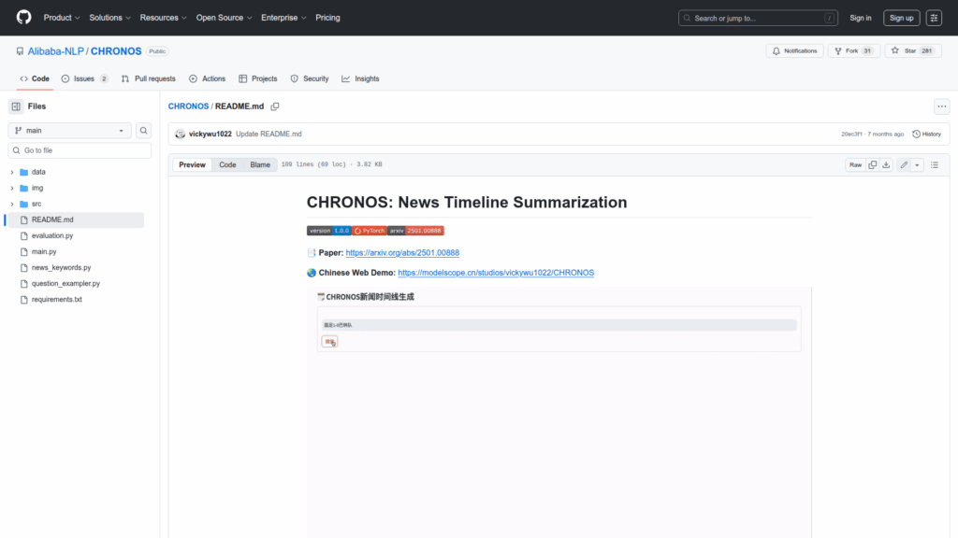Search files with magnifier icon
This screenshot has height=538, width=958.
click(x=144, y=131)
